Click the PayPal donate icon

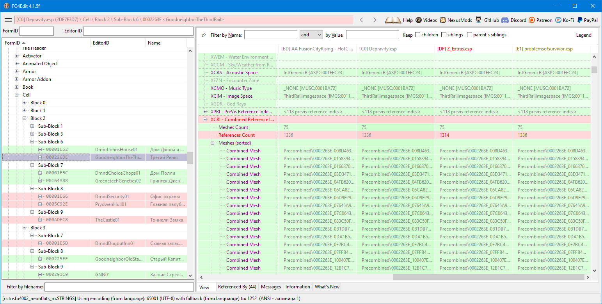click(x=580, y=20)
